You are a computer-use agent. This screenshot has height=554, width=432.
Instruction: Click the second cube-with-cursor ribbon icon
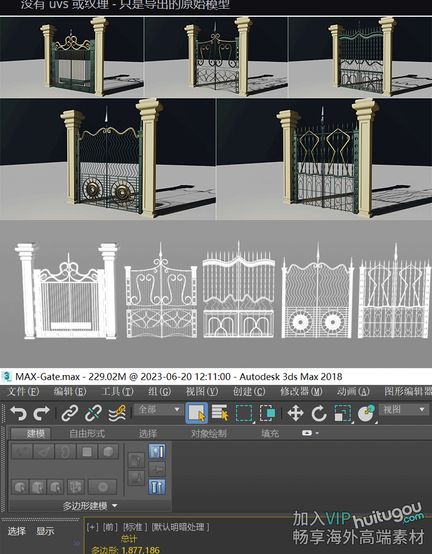[38, 487]
